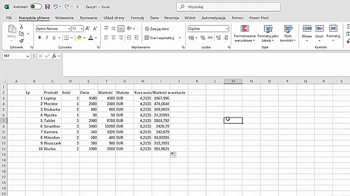
Task: Open the Ogólne number format dropdown
Action: pos(227,29)
